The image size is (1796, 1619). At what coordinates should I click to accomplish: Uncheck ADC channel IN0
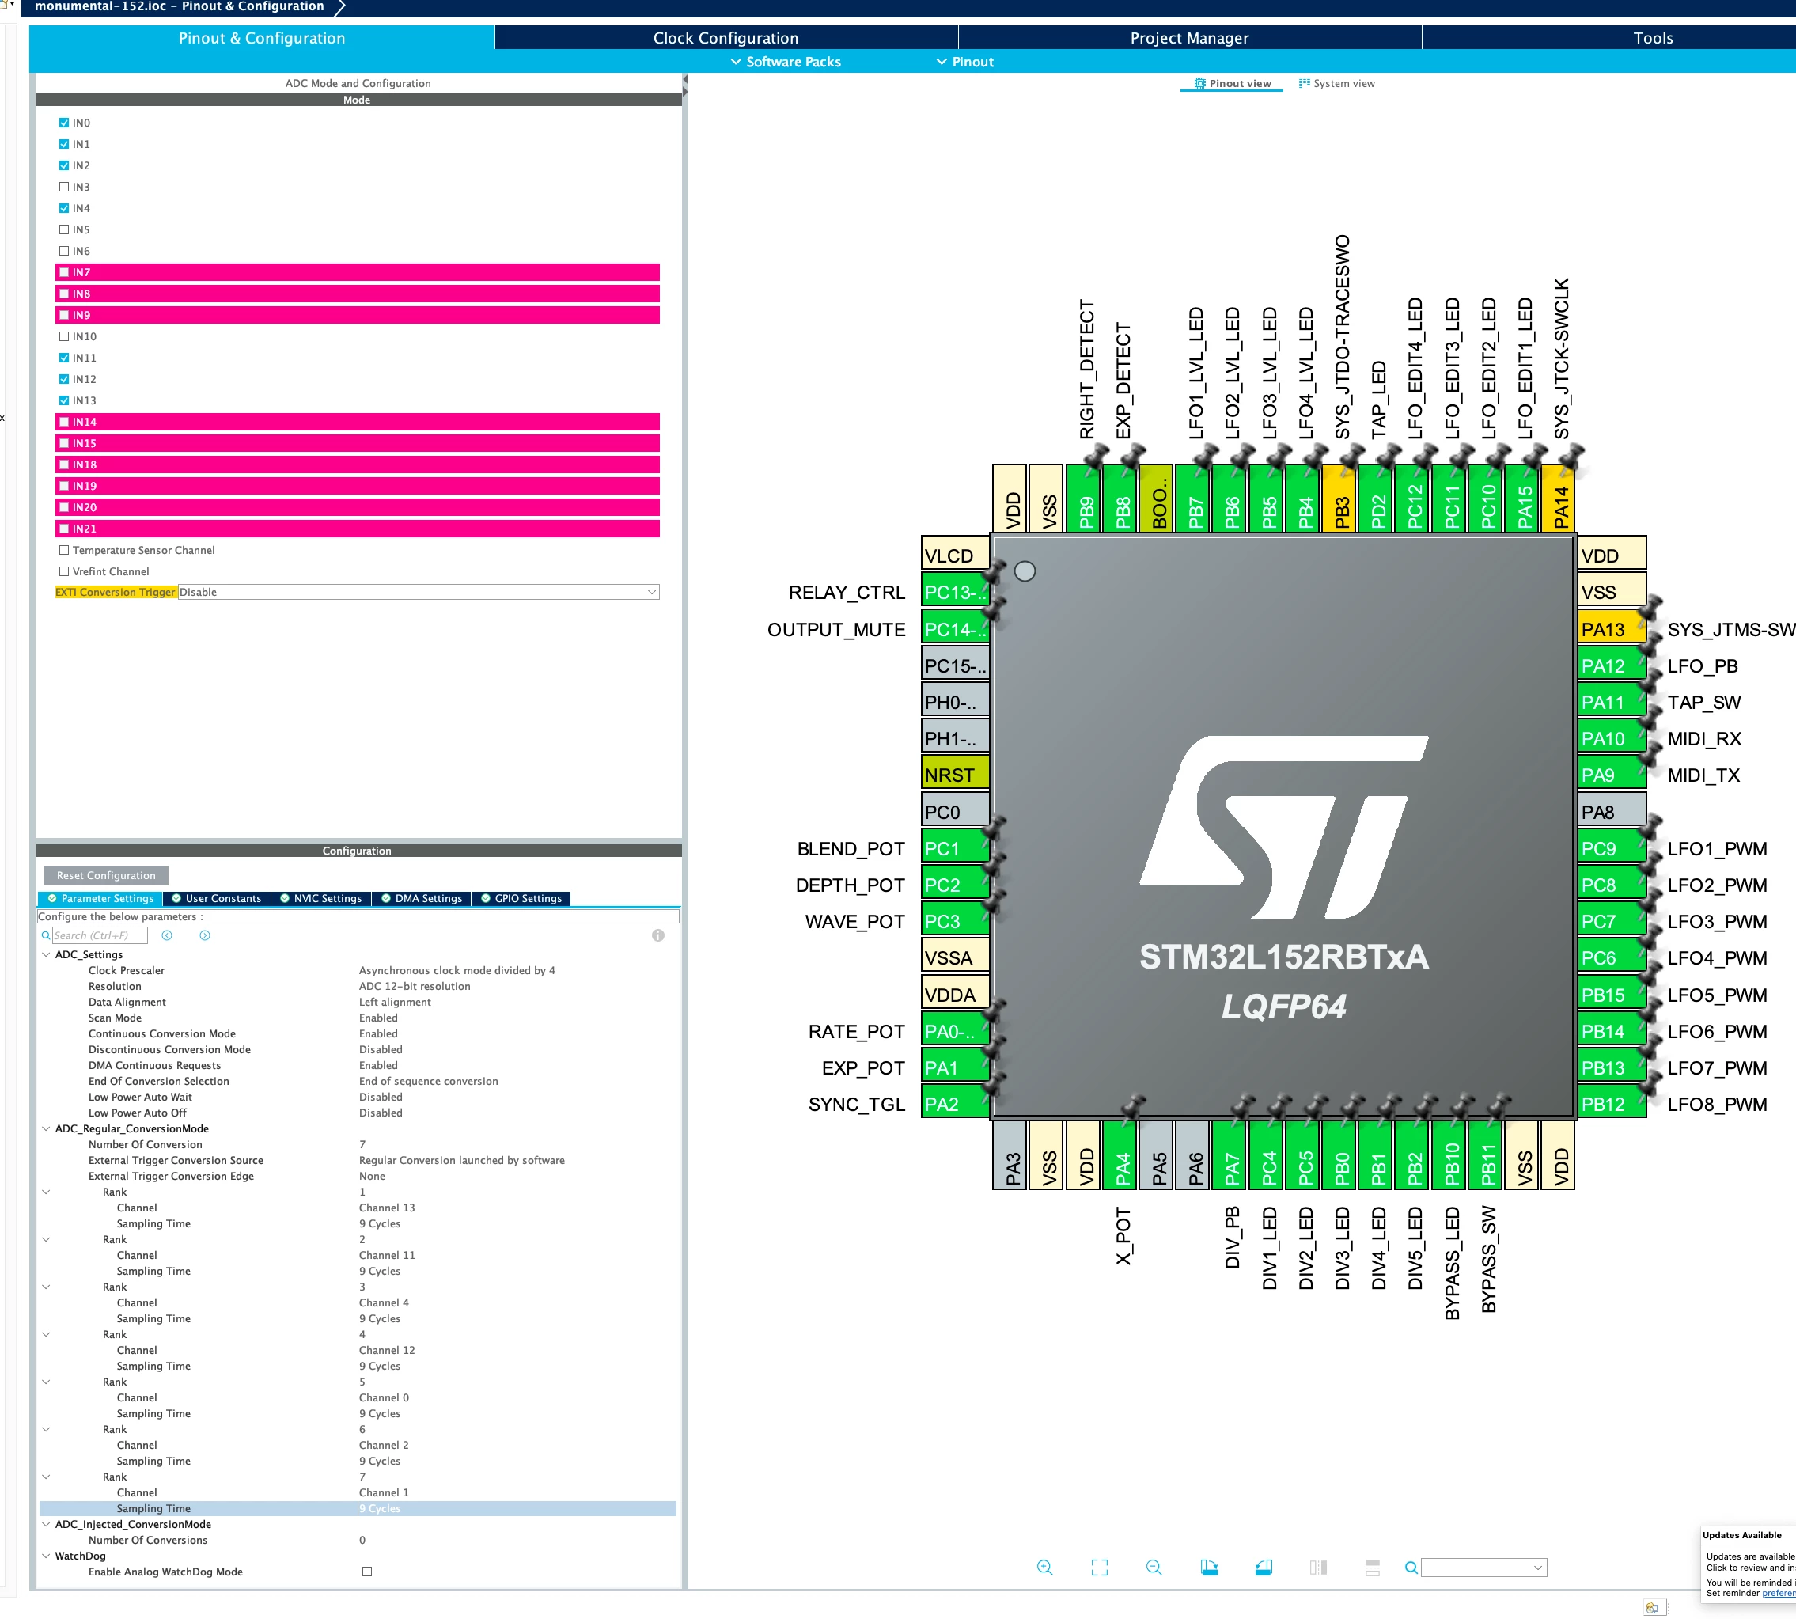pos(64,123)
